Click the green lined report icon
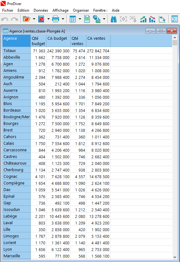Image resolution: width=180 pixels, height=262 pixels. click(x=87, y=19)
